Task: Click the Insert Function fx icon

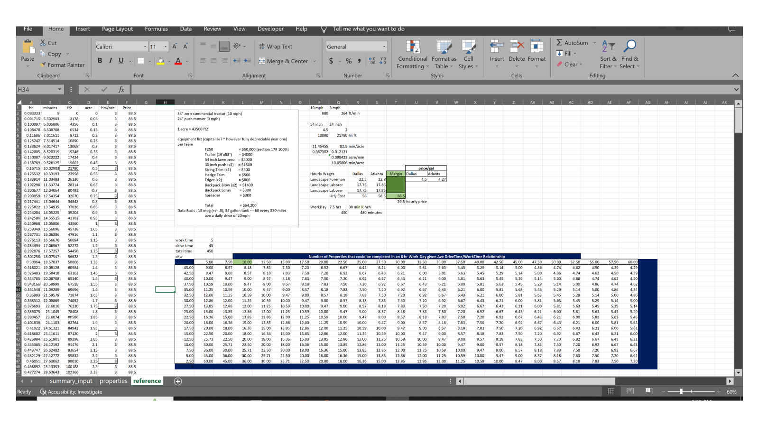Action: (x=121, y=89)
